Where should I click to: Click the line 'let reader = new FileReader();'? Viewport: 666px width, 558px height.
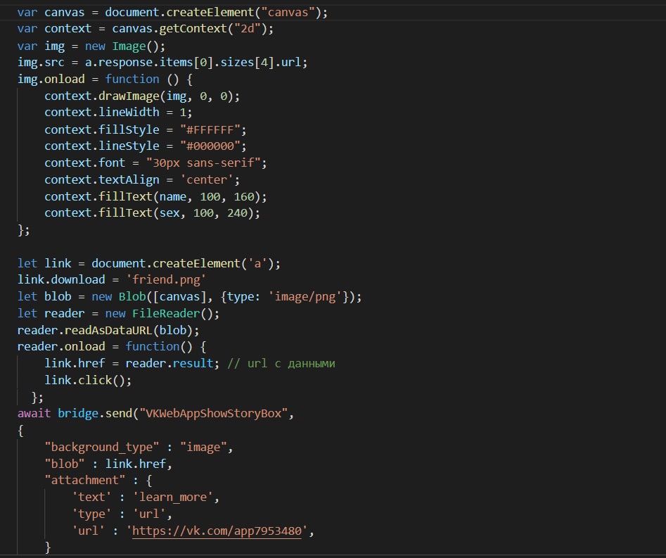118,314
